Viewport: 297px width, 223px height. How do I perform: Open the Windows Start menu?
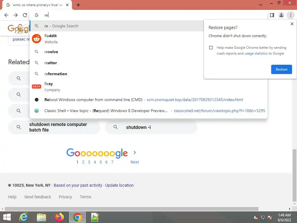[7, 217]
